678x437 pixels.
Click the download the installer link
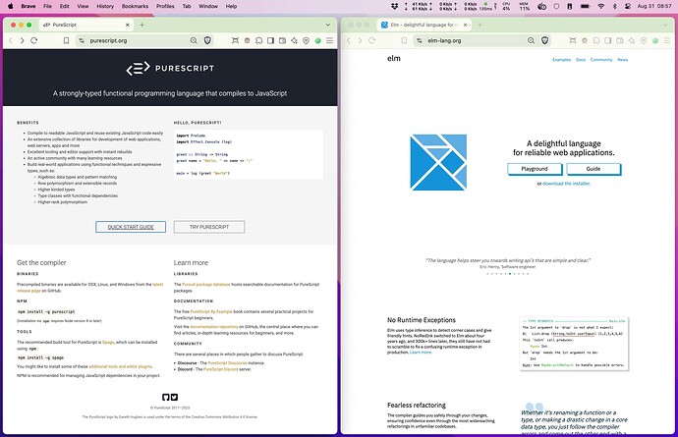click(566, 184)
